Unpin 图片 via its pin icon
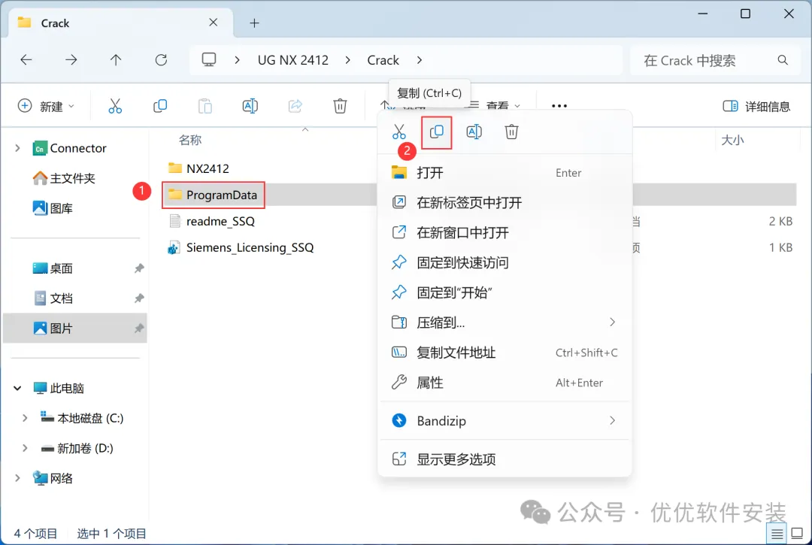The image size is (812, 545). (x=139, y=329)
